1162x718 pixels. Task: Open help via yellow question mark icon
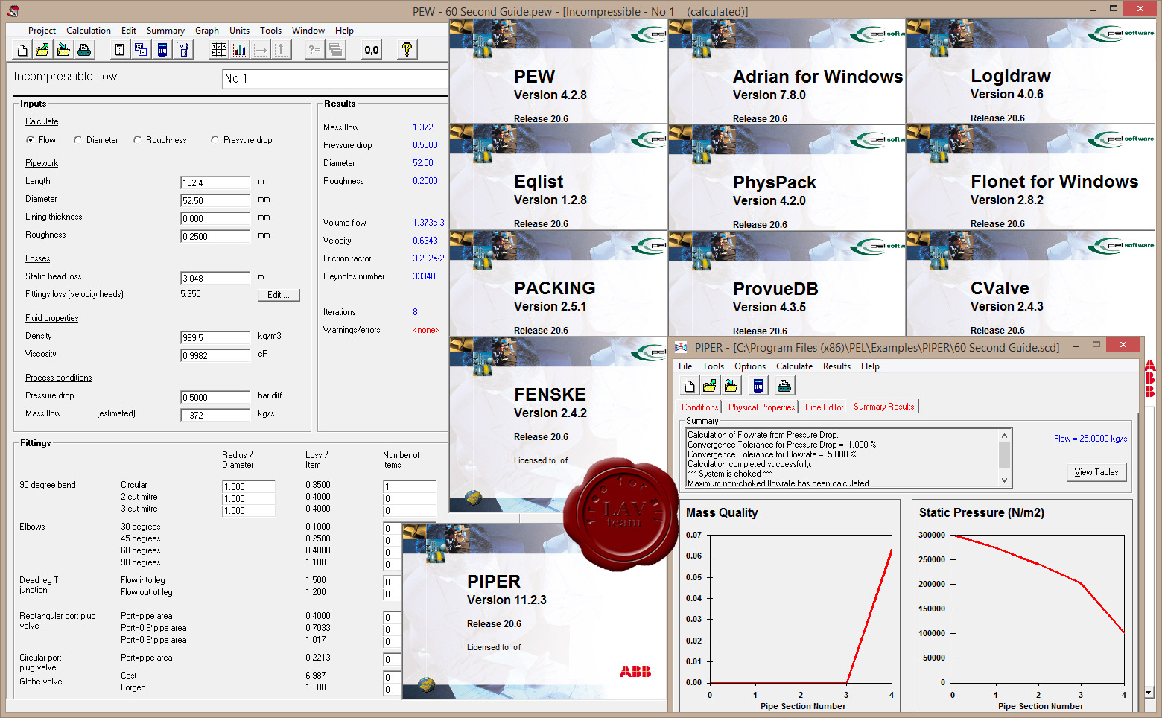click(x=407, y=50)
